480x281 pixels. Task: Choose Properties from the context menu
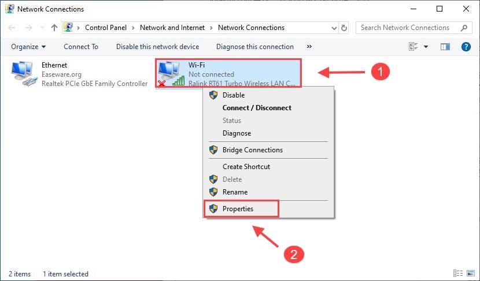238,209
